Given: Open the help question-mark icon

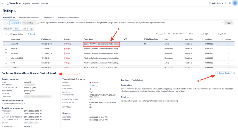Looking at the screenshot, I should coord(226,3).
